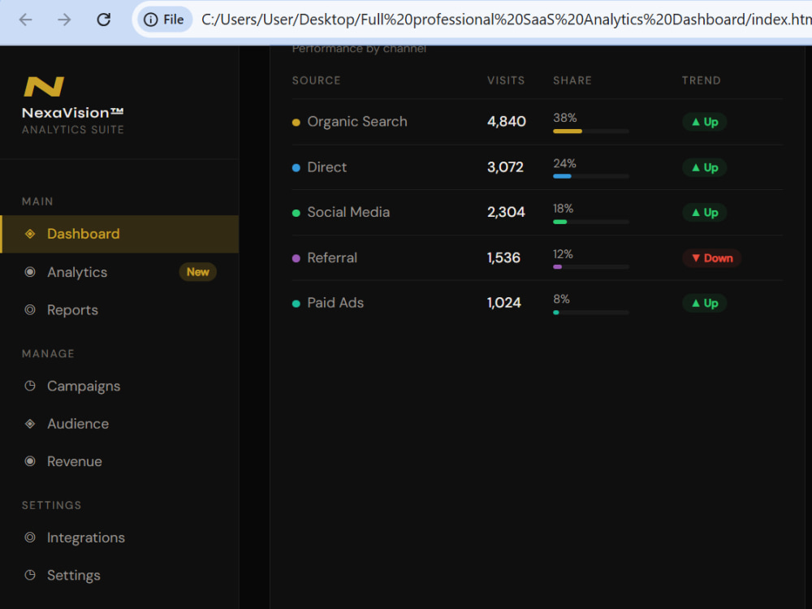The height and width of the screenshot is (609, 812).
Task: Click the 24% share label
Action: click(564, 164)
